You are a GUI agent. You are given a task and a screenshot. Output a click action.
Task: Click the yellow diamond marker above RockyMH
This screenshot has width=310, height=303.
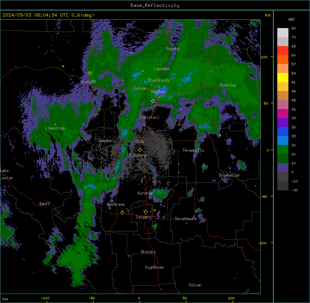pos(90,73)
